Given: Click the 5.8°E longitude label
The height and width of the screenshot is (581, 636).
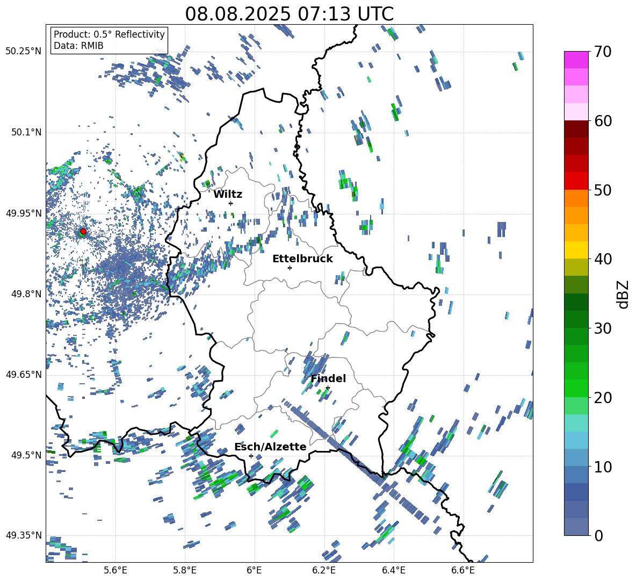Looking at the screenshot, I should [x=185, y=570].
